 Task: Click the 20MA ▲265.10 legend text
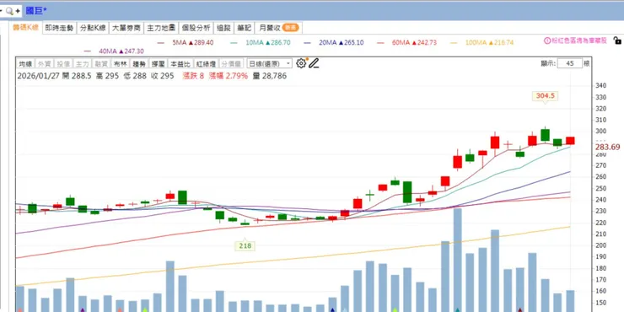[x=341, y=42]
